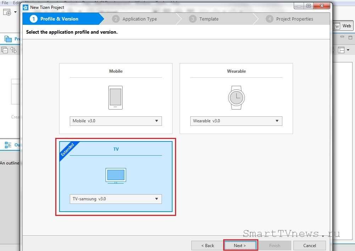Maximize the right side panel view

[x=350, y=37]
